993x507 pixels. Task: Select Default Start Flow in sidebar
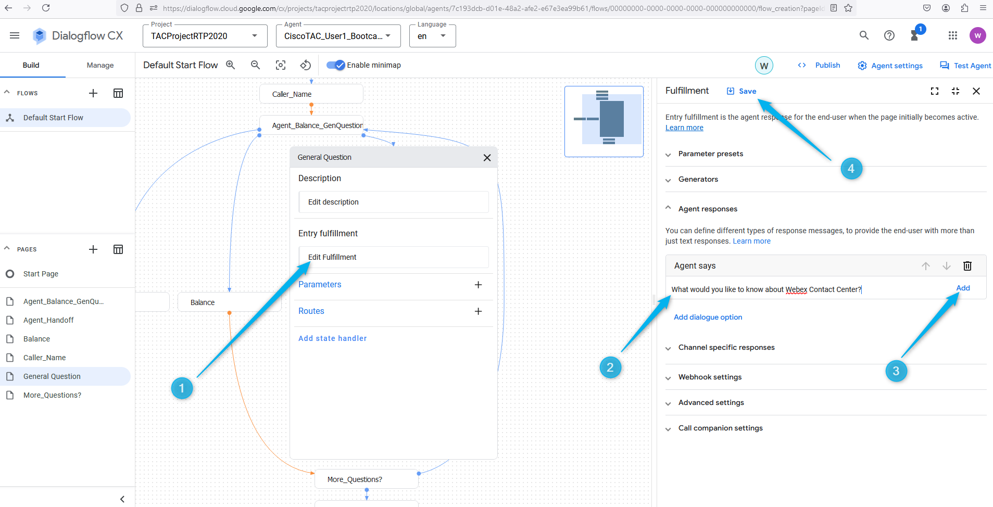pyautogui.click(x=65, y=118)
